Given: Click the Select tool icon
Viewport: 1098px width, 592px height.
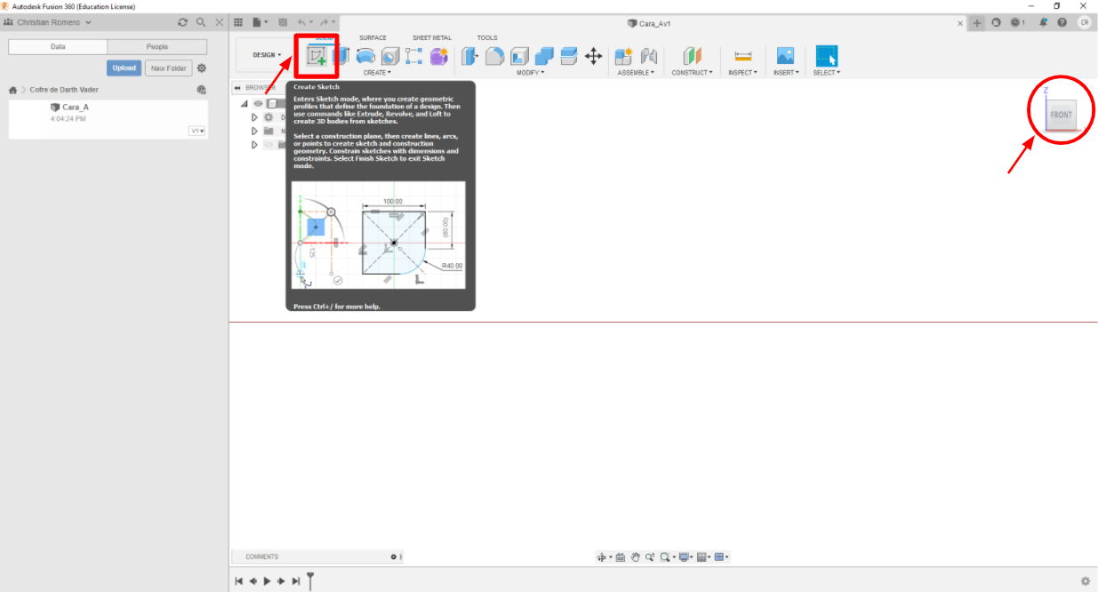Looking at the screenshot, I should (827, 55).
